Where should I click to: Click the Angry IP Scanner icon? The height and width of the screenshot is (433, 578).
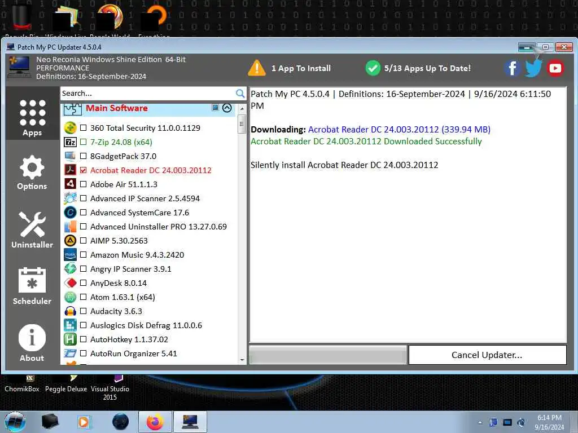pos(70,269)
